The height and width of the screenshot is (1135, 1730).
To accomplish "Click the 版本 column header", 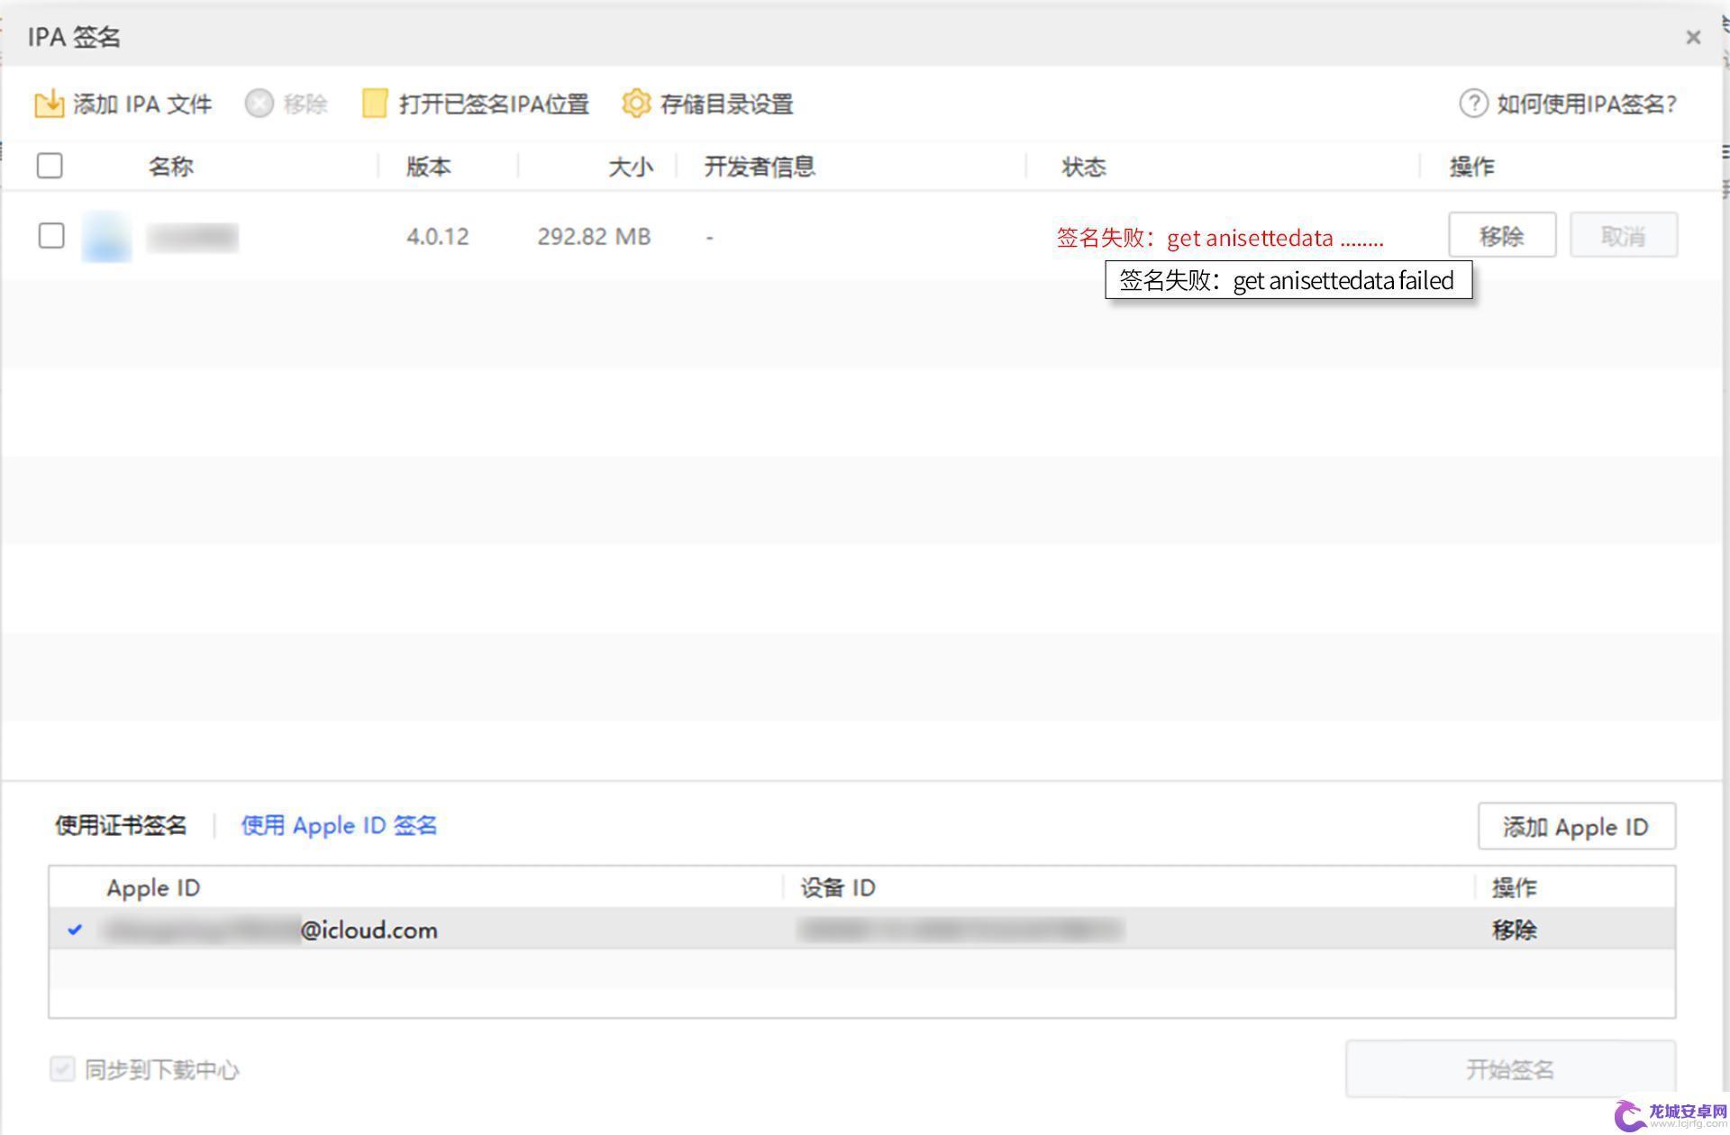I will (428, 167).
